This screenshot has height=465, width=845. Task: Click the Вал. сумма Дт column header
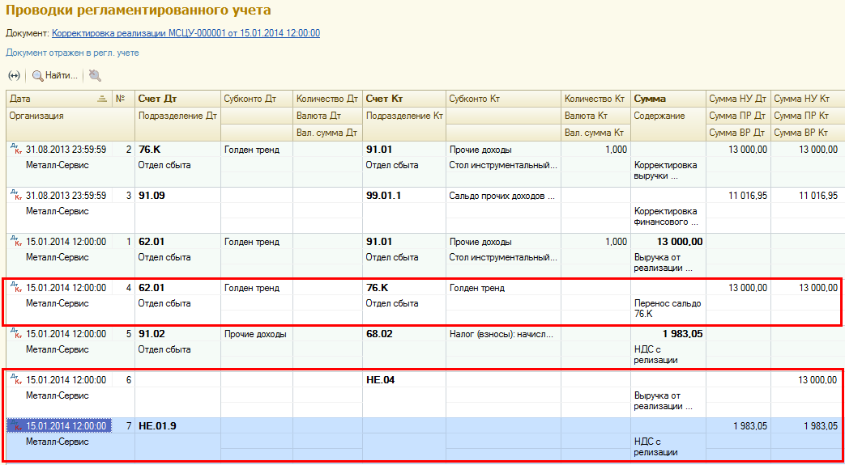[x=327, y=133]
